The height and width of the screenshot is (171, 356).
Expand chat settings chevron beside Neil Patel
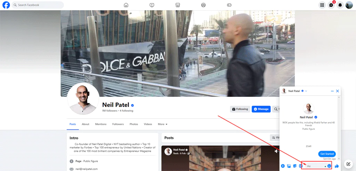(x=306, y=91)
